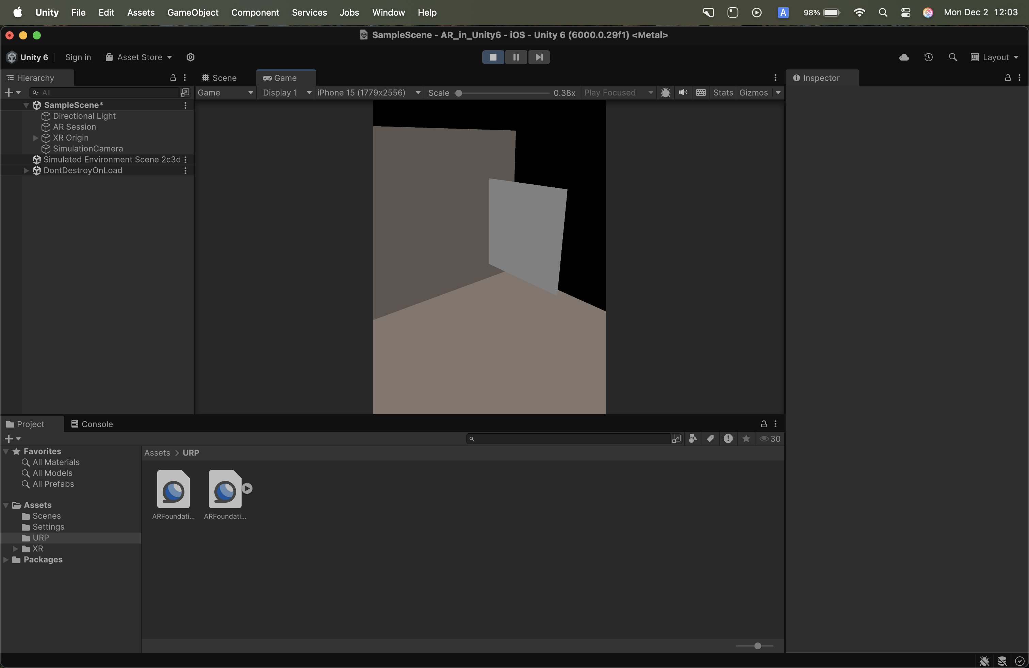Pause the running game

pyautogui.click(x=516, y=57)
